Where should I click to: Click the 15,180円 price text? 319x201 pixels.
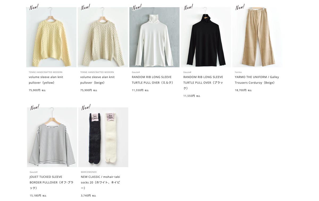[35, 196]
